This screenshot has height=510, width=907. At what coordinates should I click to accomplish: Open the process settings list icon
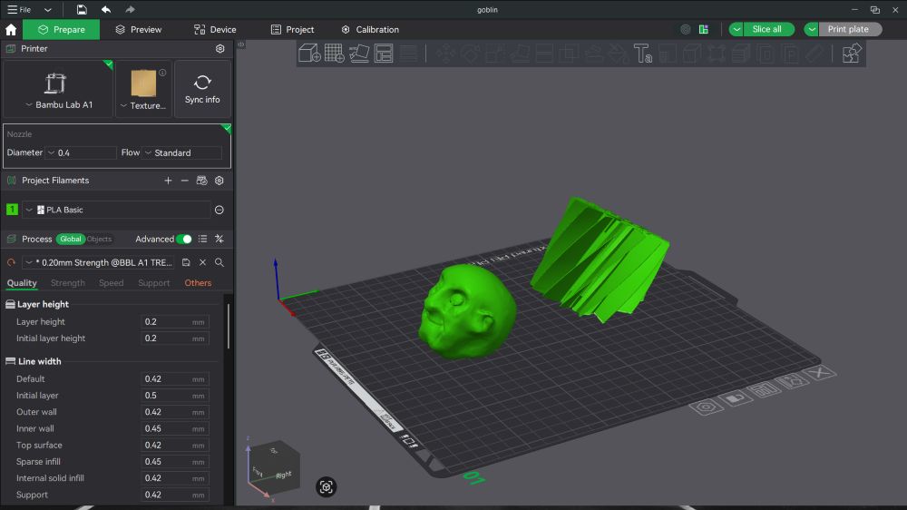click(x=202, y=239)
